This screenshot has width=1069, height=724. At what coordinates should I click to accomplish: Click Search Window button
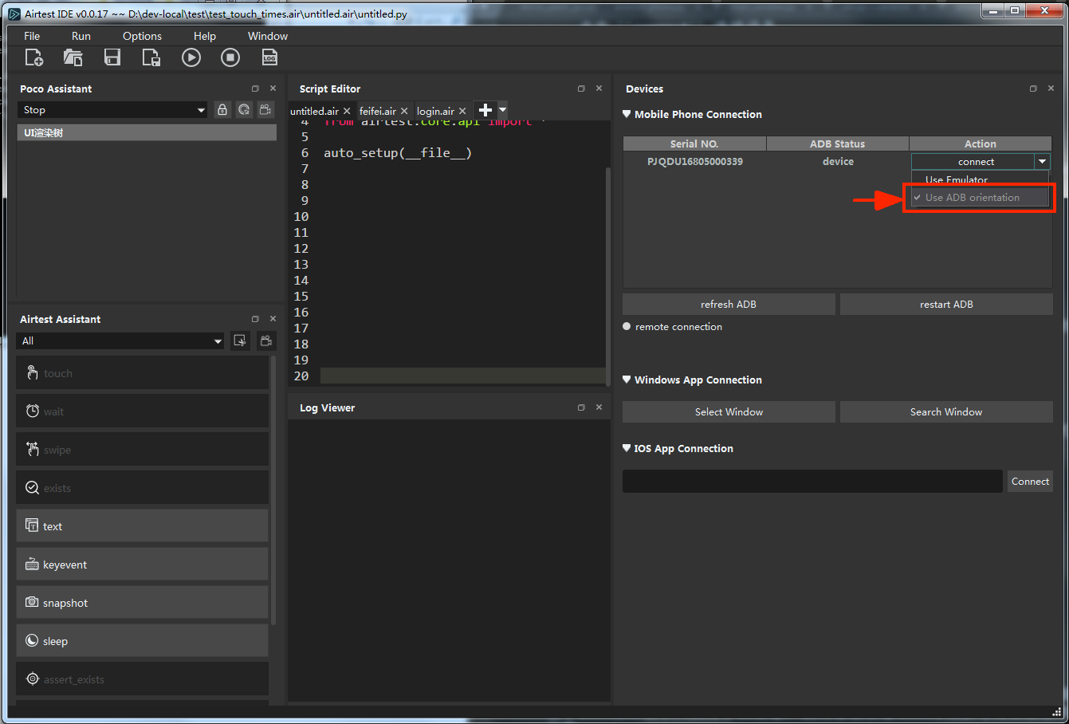pyautogui.click(x=946, y=411)
